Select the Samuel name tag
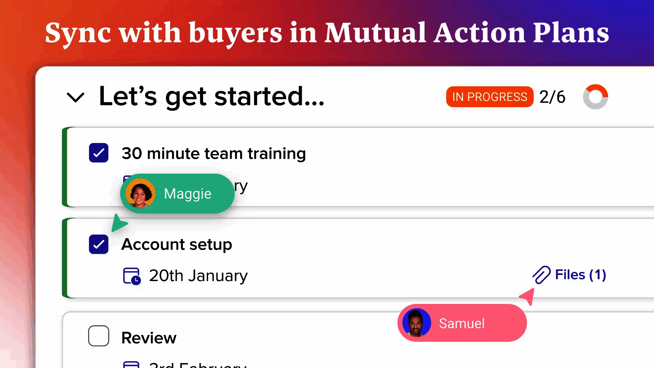Screen dimensions: 654x368 [462, 323]
